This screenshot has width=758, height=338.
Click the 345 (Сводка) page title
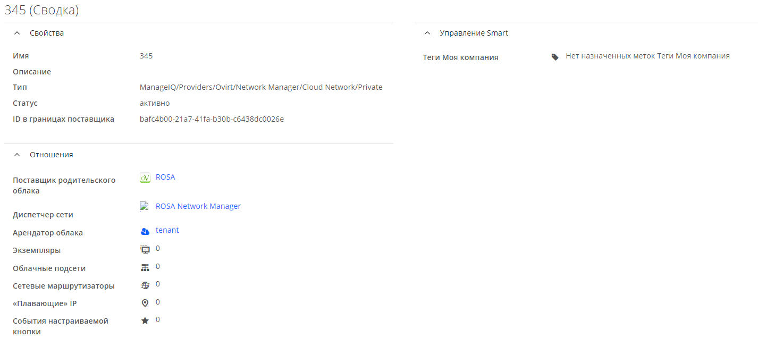coord(41,10)
